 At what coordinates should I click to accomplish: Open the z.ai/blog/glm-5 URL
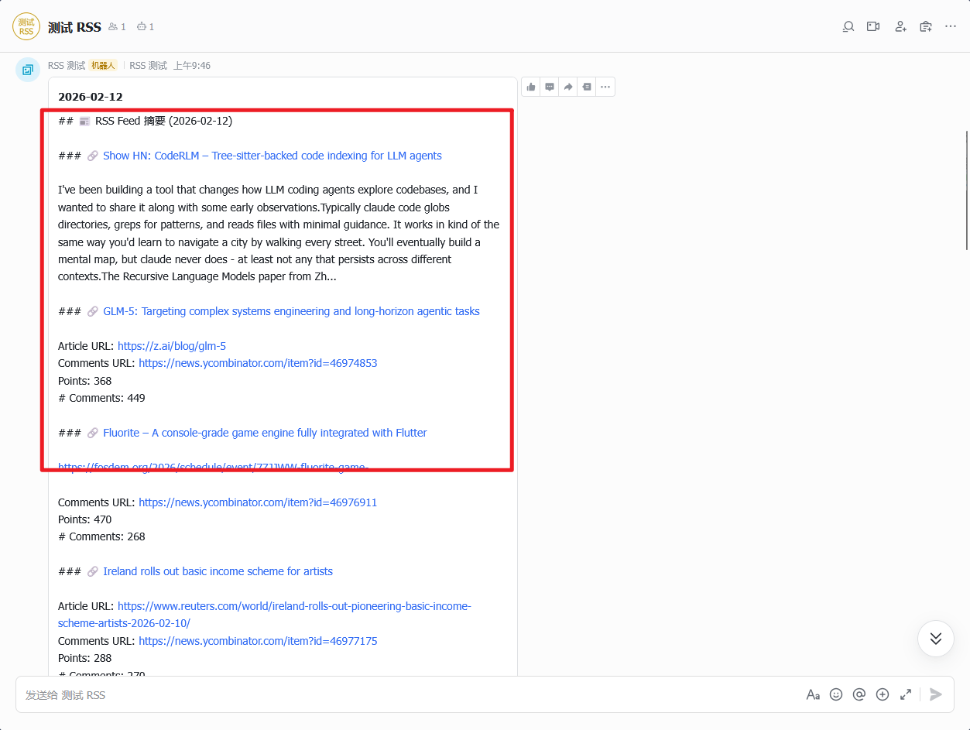point(172,346)
